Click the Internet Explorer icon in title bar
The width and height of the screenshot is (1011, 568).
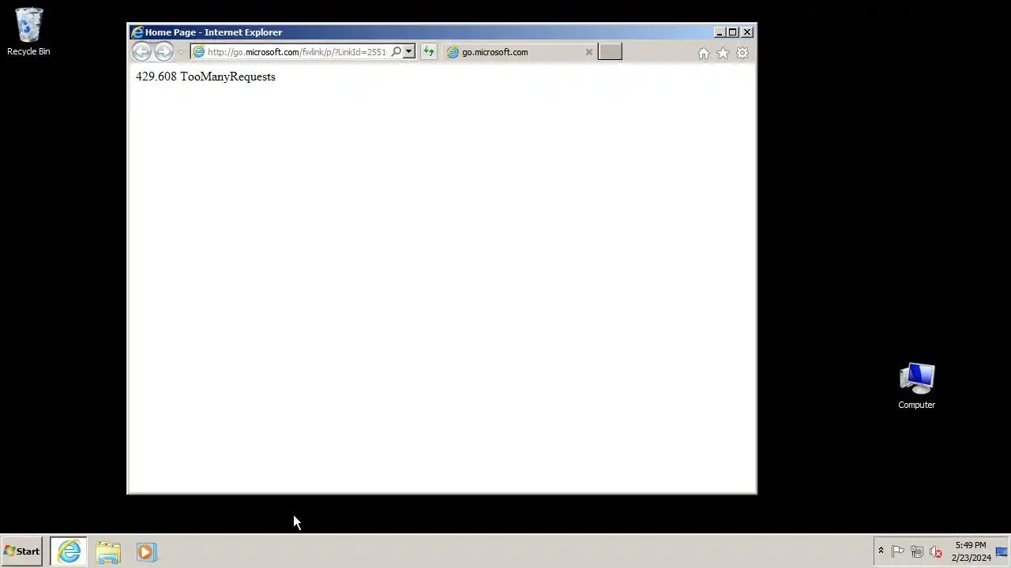137,32
